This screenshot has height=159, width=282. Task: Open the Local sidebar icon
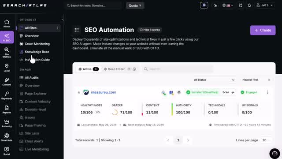coord(7,68)
